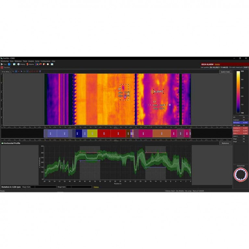
Task: Click the Start play icon
Action: point(2,64)
